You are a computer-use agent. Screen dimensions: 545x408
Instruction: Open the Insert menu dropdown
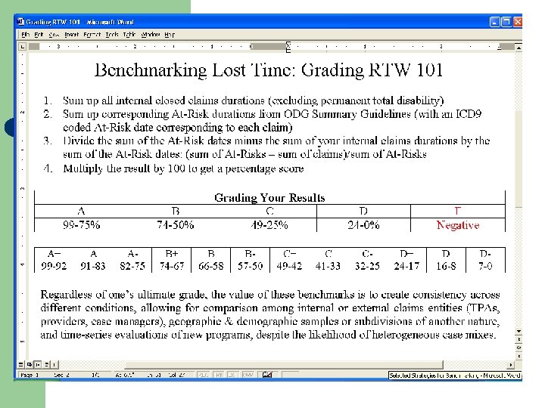pyautogui.click(x=72, y=34)
